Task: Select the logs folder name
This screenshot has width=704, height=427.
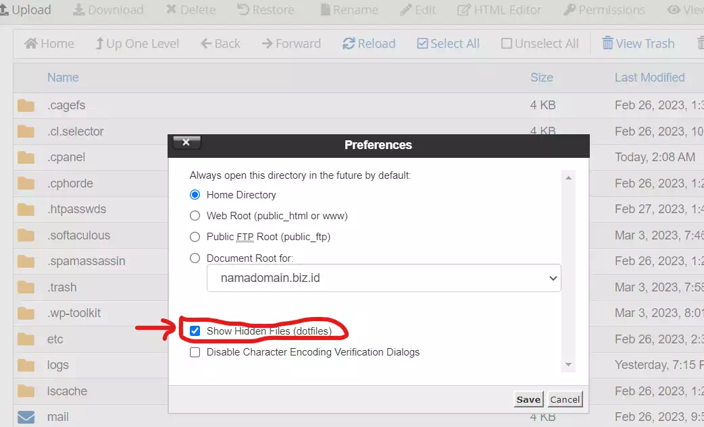Action: pyautogui.click(x=58, y=365)
